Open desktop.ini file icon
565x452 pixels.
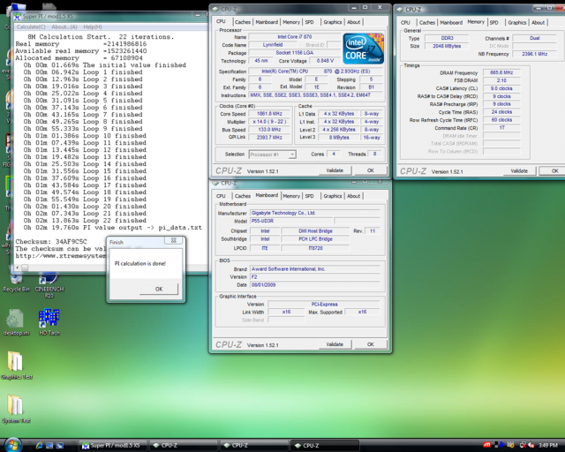[16, 322]
